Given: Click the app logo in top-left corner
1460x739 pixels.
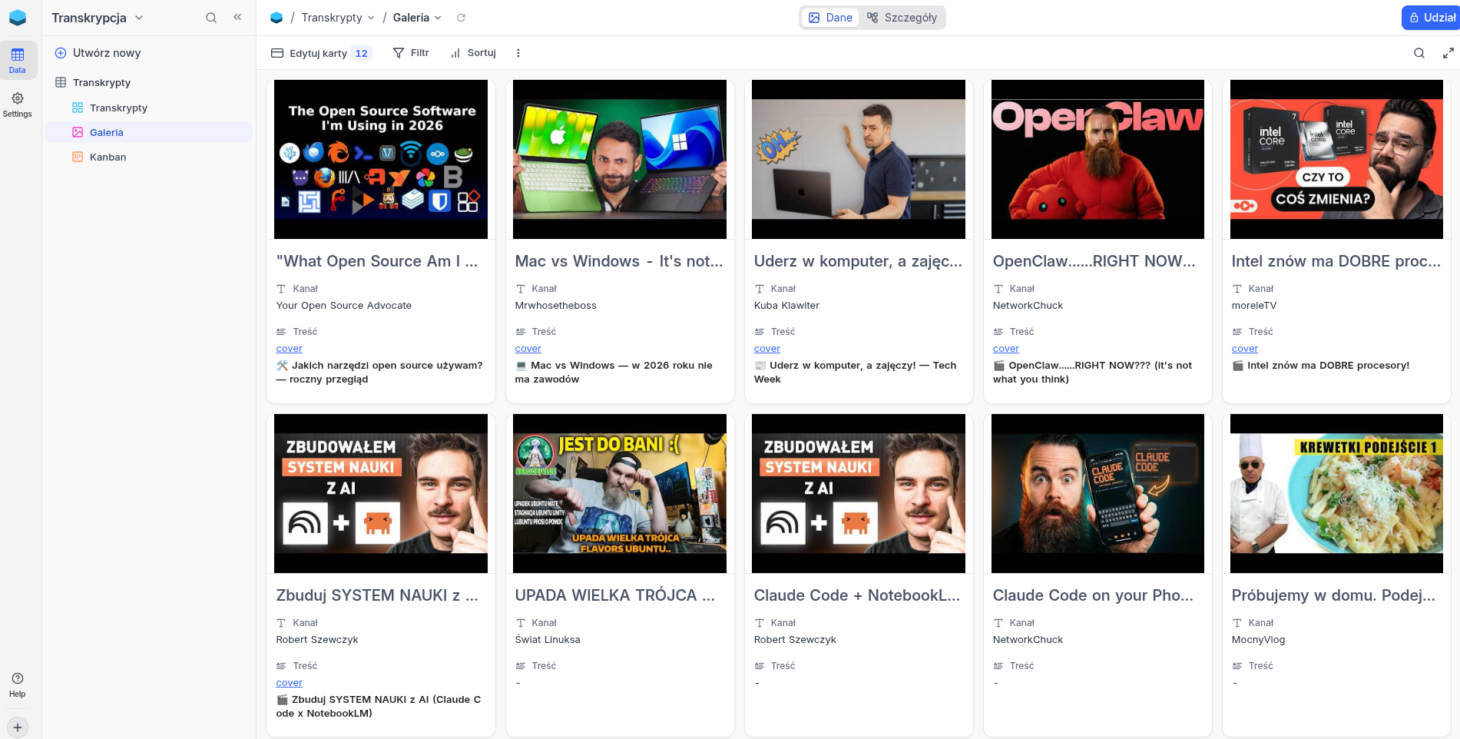Looking at the screenshot, I should [x=18, y=18].
